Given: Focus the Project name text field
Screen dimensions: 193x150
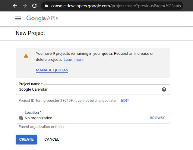Looking at the screenshot, I should tap(87, 89).
